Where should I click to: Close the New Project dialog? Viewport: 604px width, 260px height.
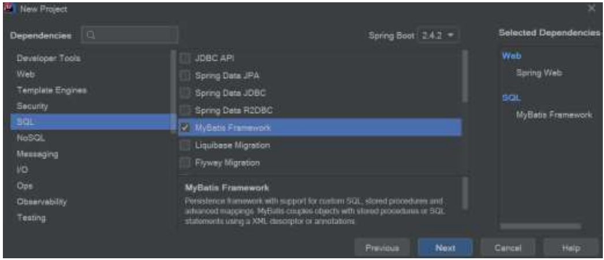tap(591, 9)
